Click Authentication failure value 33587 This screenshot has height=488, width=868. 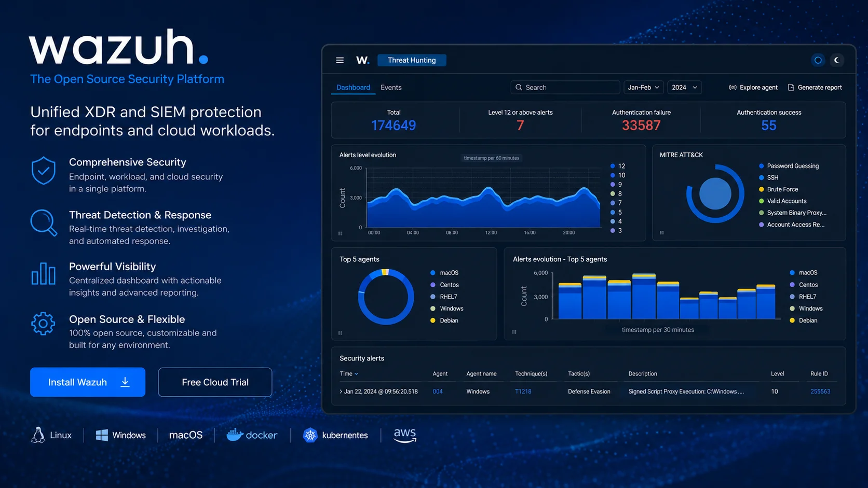pos(641,126)
